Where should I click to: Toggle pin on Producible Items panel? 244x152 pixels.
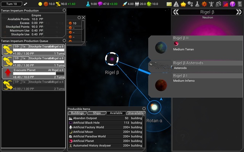(144, 109)
